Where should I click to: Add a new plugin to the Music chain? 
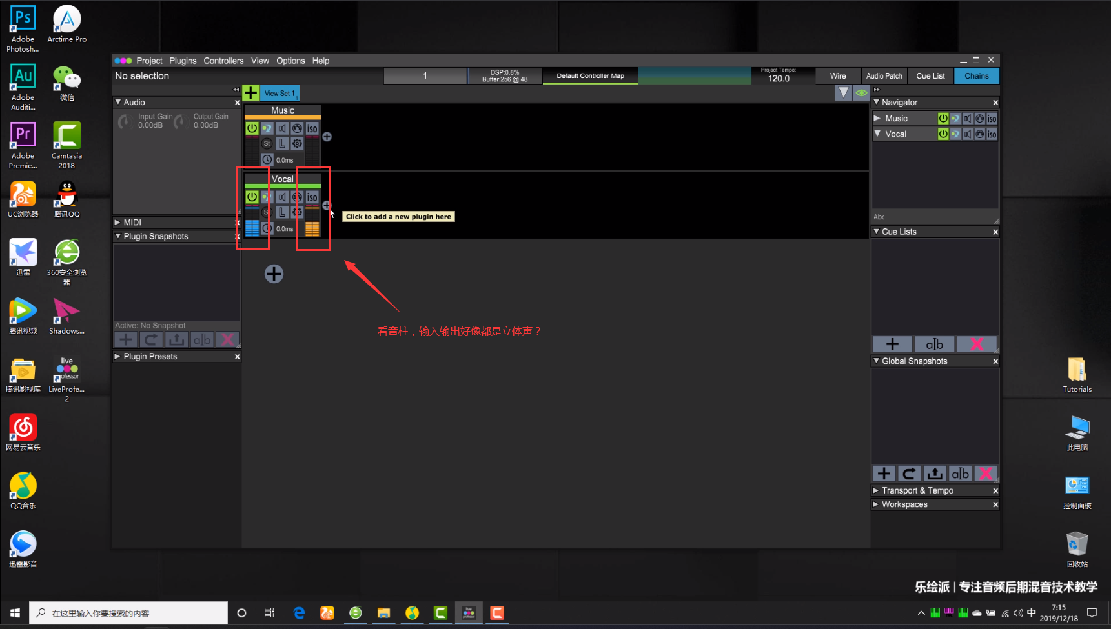coord(327,137)
